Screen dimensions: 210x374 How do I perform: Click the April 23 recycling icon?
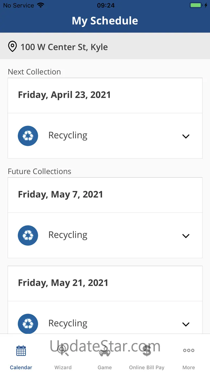point(28,136)
